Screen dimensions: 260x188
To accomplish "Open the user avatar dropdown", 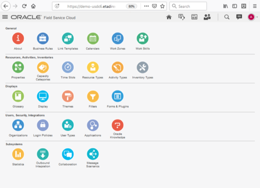I will click(253, 17).
